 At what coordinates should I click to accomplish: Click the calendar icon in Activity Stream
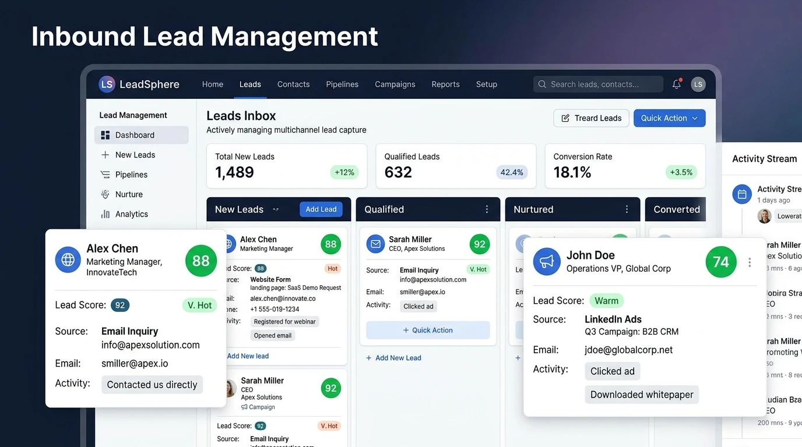742,194
